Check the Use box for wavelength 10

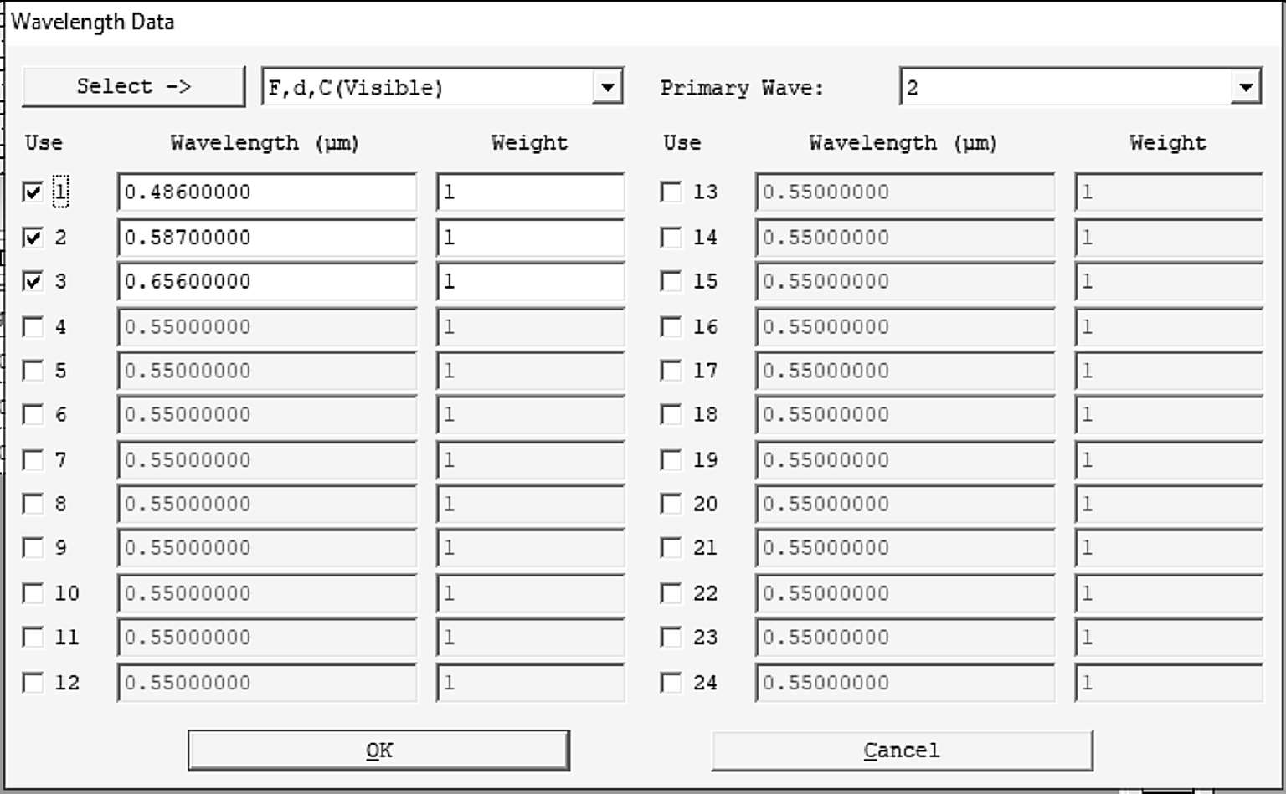(33, 593)
